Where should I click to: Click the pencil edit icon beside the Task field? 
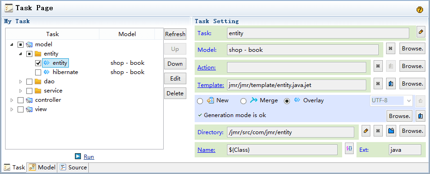[x=420, y=32]
